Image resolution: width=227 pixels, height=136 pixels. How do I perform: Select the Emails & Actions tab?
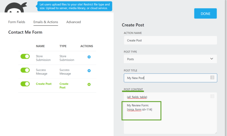(x=46, y=22)
